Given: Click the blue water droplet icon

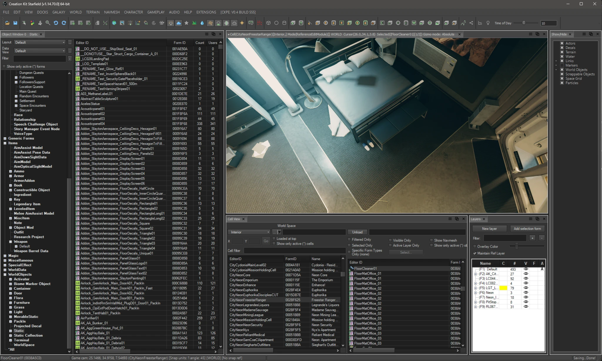Looking at the screenshot, I should (x=202, y=23).
